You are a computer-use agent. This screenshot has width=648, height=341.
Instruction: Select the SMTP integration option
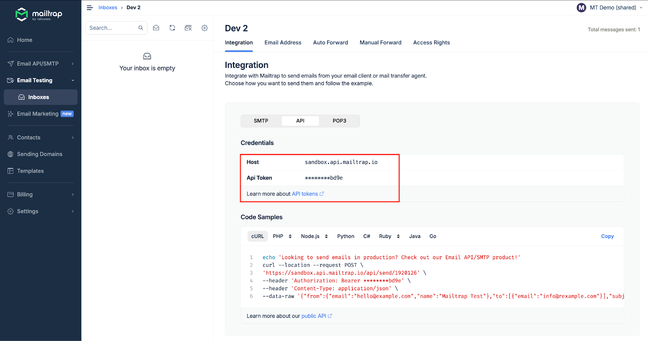pos(261,121)
